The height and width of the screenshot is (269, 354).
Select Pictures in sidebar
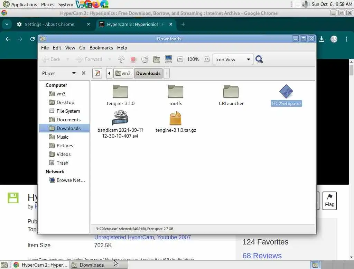(x=64, y=146)
